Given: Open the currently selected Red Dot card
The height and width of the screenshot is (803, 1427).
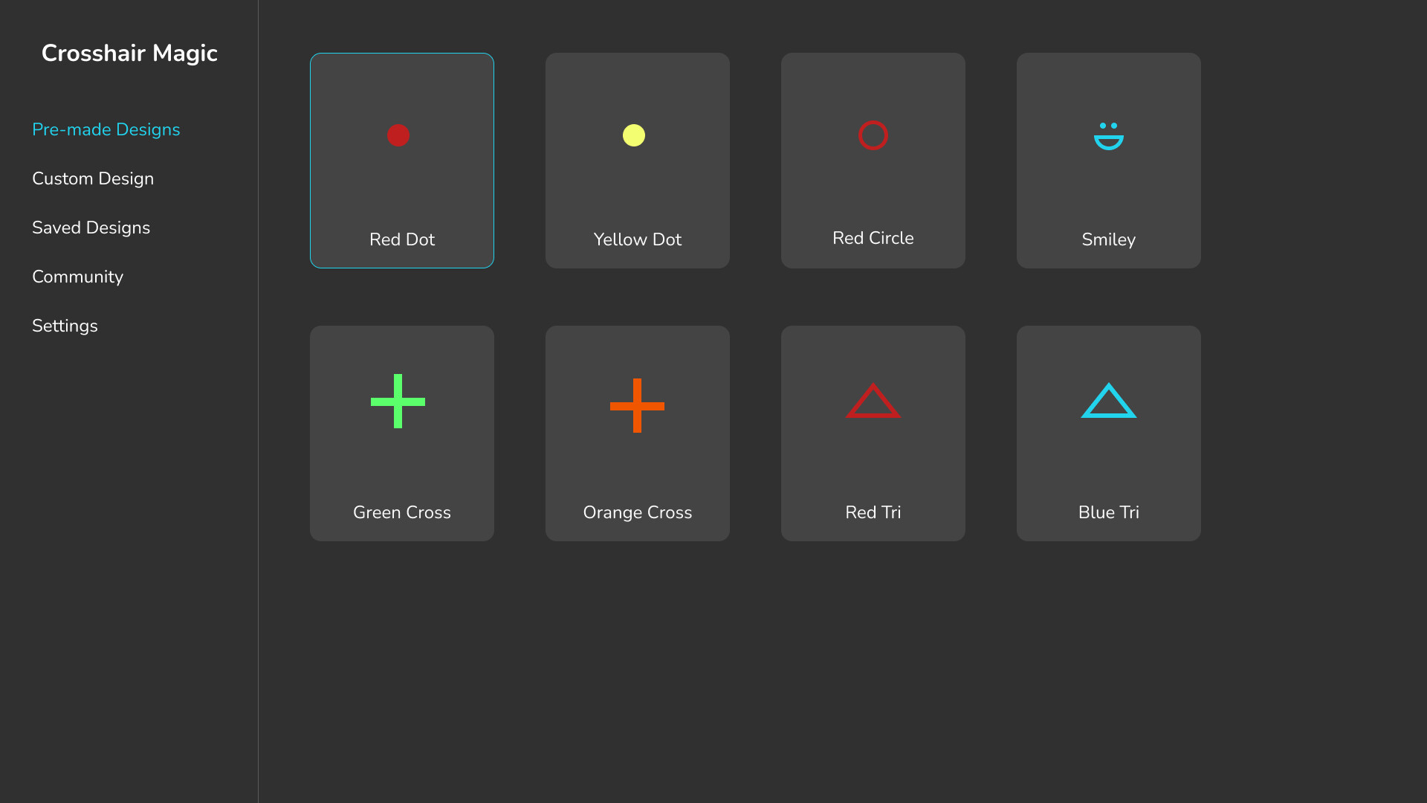Looking at the screenshot, I should point(401,160).
